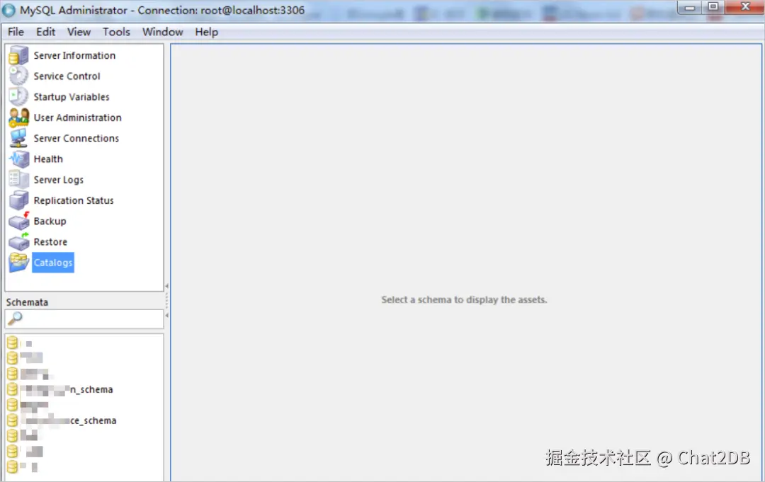Screen dimensions: 765x482
Task: Open the Window menu
Action: tap(162, 32)
